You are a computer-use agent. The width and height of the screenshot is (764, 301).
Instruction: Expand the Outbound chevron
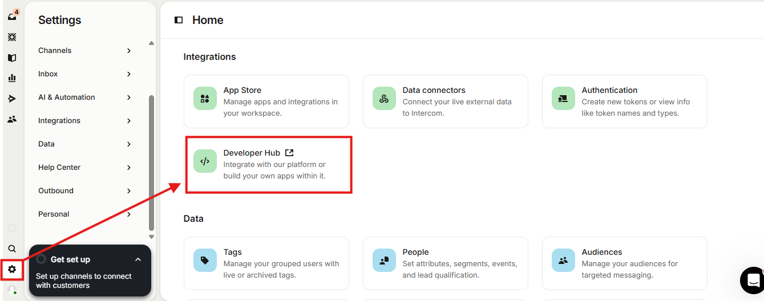click(x=129, y=191)
